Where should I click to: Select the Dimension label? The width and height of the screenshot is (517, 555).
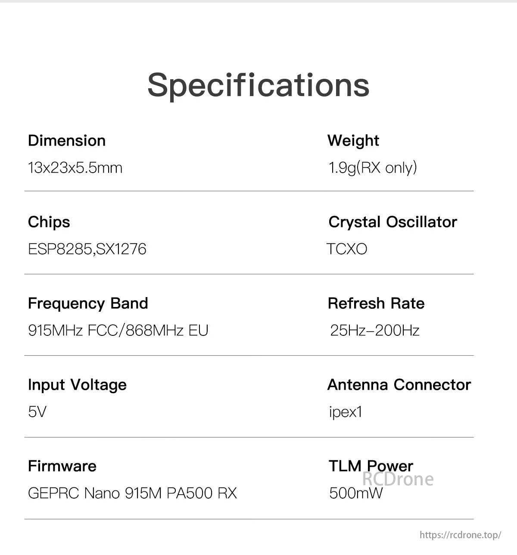67,141
